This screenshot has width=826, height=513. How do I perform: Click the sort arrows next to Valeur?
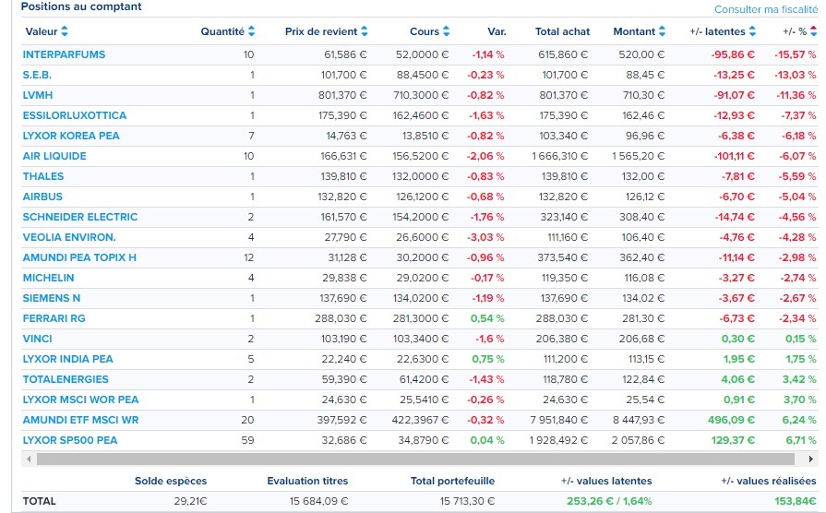click(64, 32)
